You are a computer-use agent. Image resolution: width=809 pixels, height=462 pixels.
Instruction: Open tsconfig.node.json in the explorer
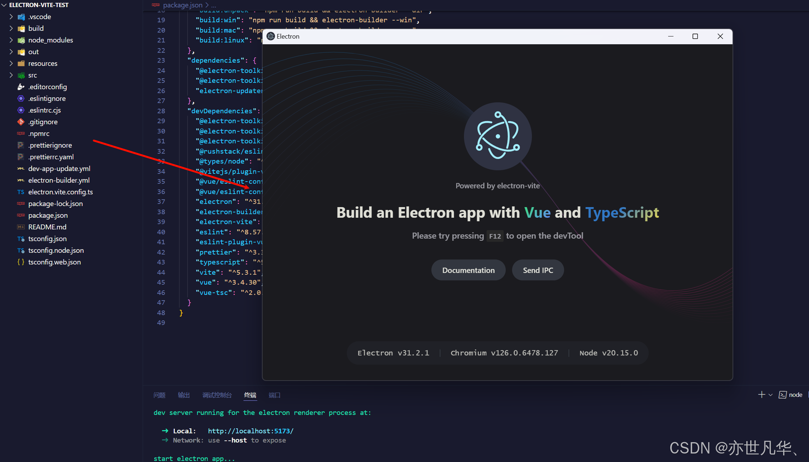[x=56, y=250]
